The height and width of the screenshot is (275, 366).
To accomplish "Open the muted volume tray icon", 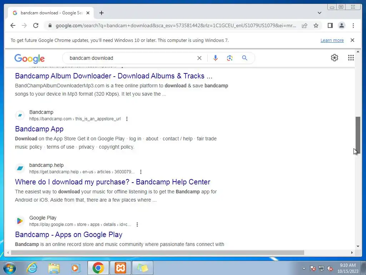I will (x=330, y=268).
